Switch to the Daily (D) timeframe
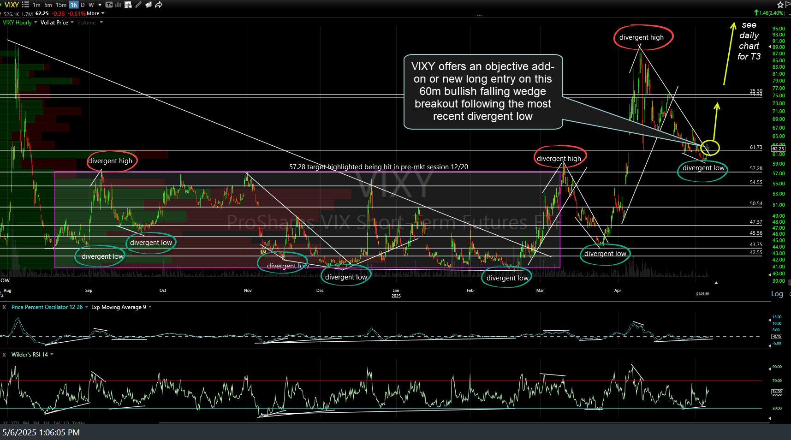The image size is (791, 440). click(83, 5)
